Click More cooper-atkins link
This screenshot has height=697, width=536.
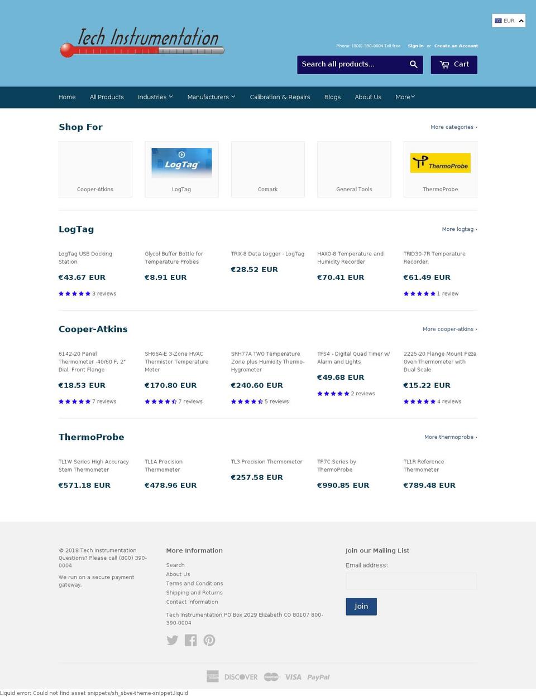tap(450, 329)
